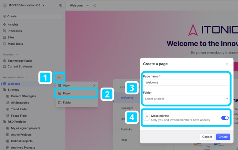Choose Page from the add menu
The width and height of the screenshot is (238, 150).
point(76,93)
